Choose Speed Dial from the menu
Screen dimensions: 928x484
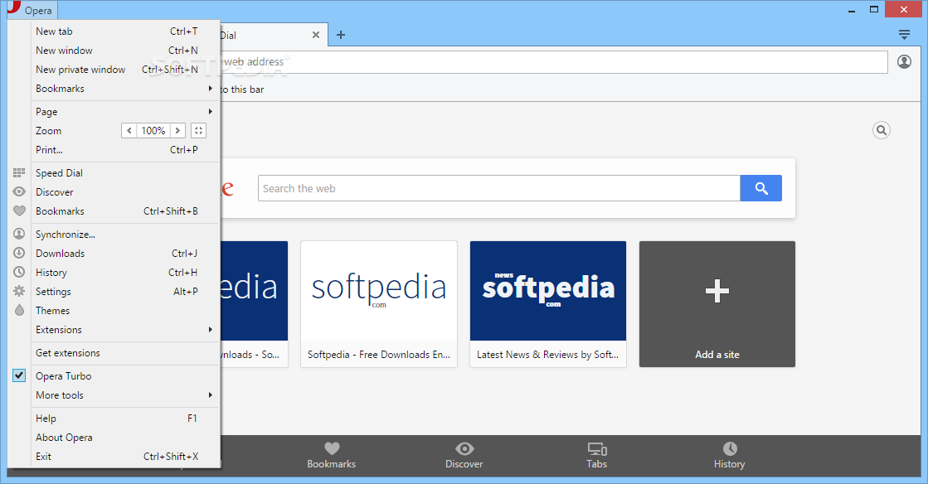(x=125, y=172)
